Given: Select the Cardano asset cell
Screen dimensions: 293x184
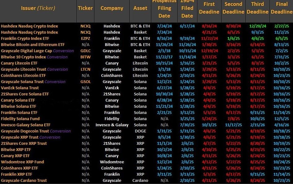Looking at the screenshot, I should 140,181.
